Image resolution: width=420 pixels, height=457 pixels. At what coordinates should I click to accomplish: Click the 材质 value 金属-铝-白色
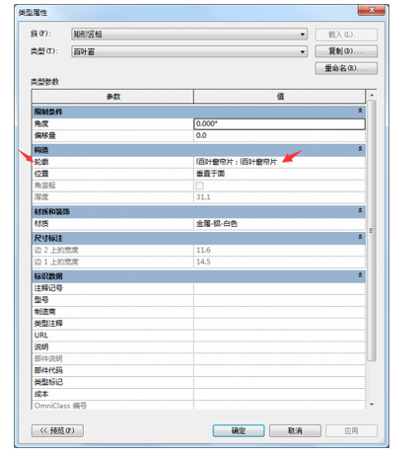(279, 224)
